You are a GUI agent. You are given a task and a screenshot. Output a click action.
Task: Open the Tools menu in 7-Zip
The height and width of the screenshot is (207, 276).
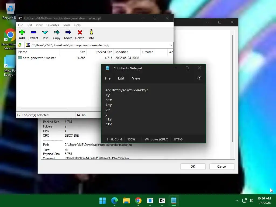pos(66,25)
